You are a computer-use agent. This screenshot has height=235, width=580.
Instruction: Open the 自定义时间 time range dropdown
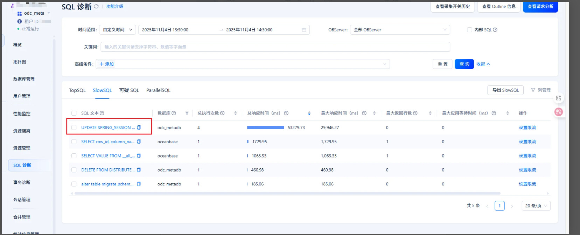click(118, 30)
